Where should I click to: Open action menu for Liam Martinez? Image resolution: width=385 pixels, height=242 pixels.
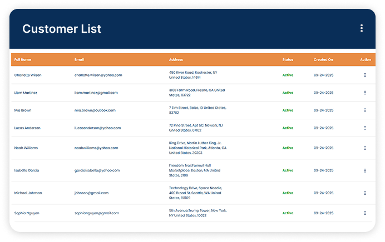(x=365, y=93)
